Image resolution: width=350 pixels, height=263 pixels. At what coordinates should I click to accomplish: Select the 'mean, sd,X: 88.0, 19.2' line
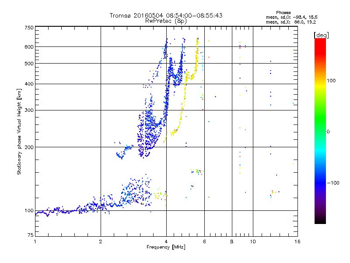pyautogui.click(x=291, y=22)
